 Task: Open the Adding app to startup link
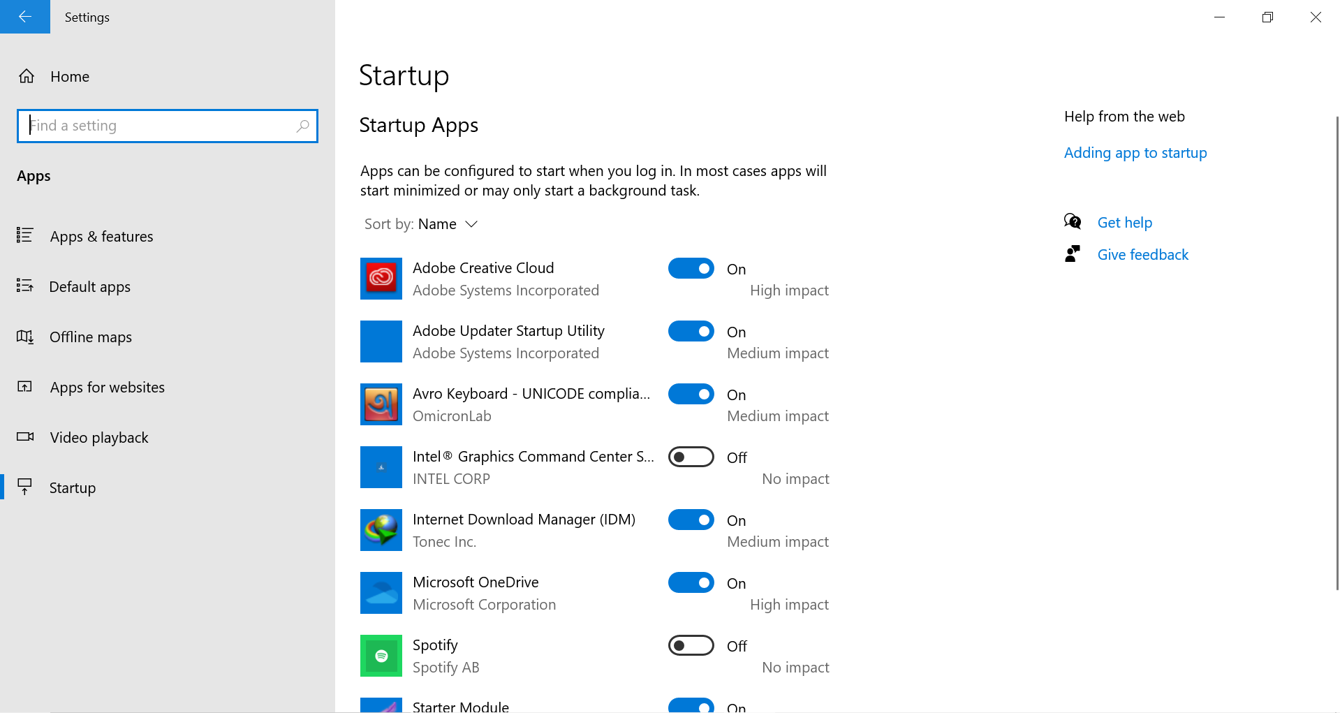[x=1135, y=153]
